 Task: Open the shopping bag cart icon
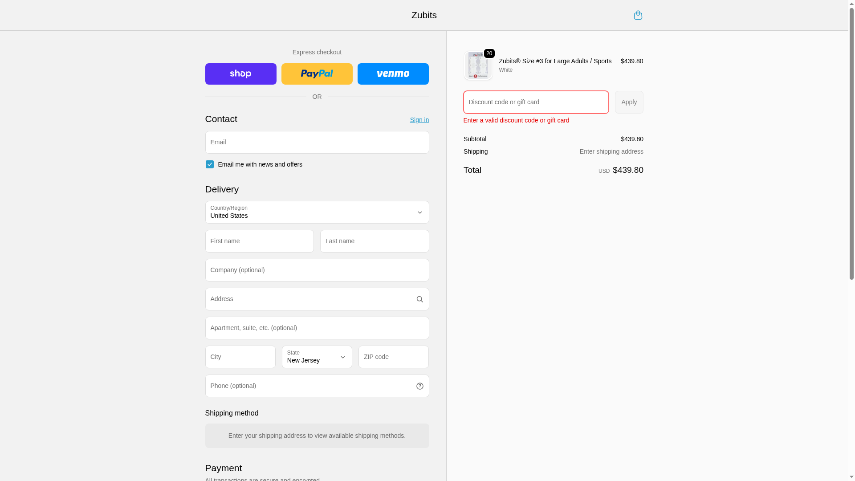coord(638,15)
